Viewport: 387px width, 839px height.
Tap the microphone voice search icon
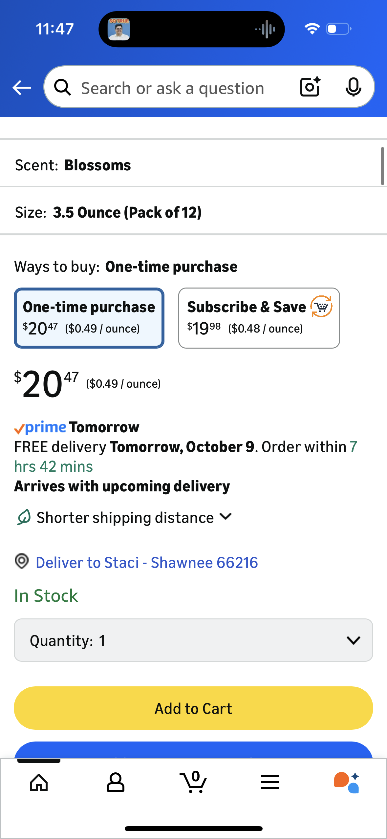coord(353,87)
